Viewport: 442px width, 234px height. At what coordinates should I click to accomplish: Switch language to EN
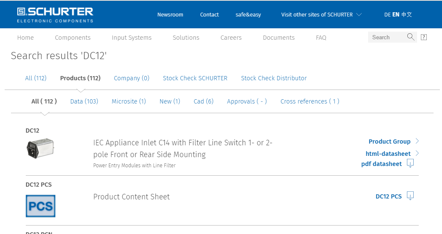coord(396,15)
